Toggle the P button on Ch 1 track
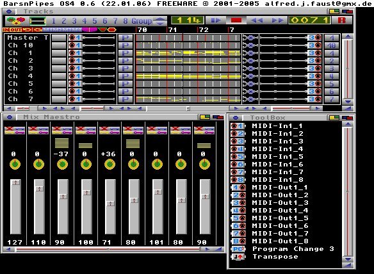The image size is (374, 274). pos(126,53)
